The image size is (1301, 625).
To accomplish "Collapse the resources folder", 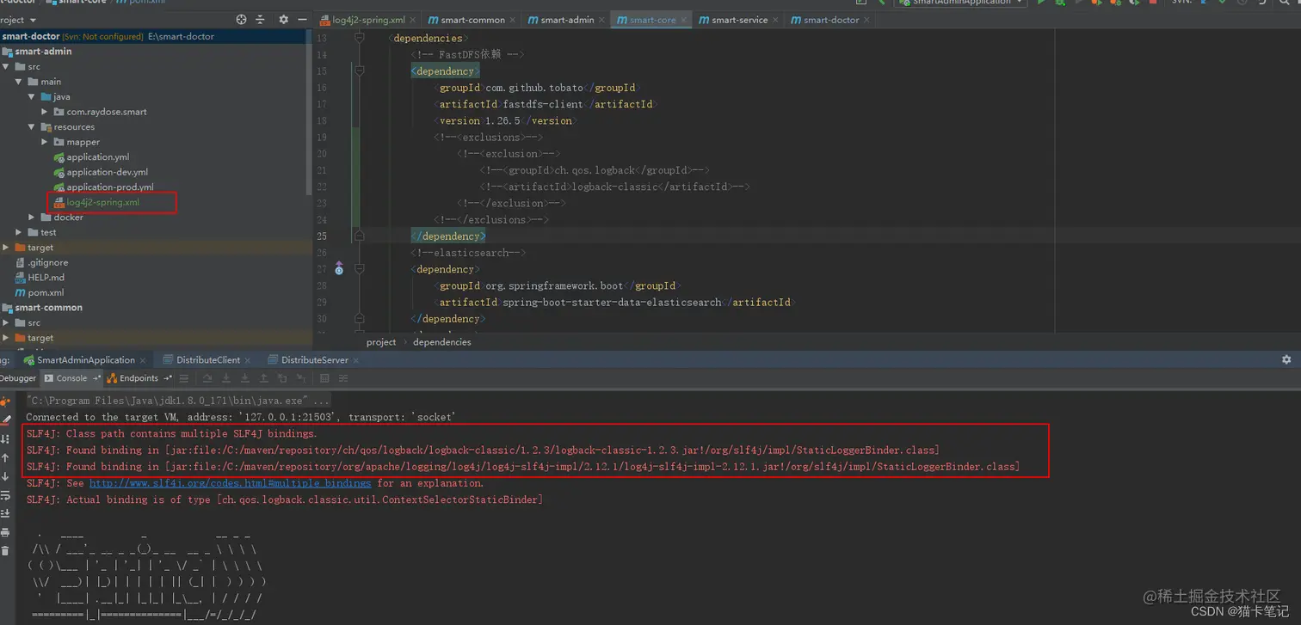I will coord(32,126).
